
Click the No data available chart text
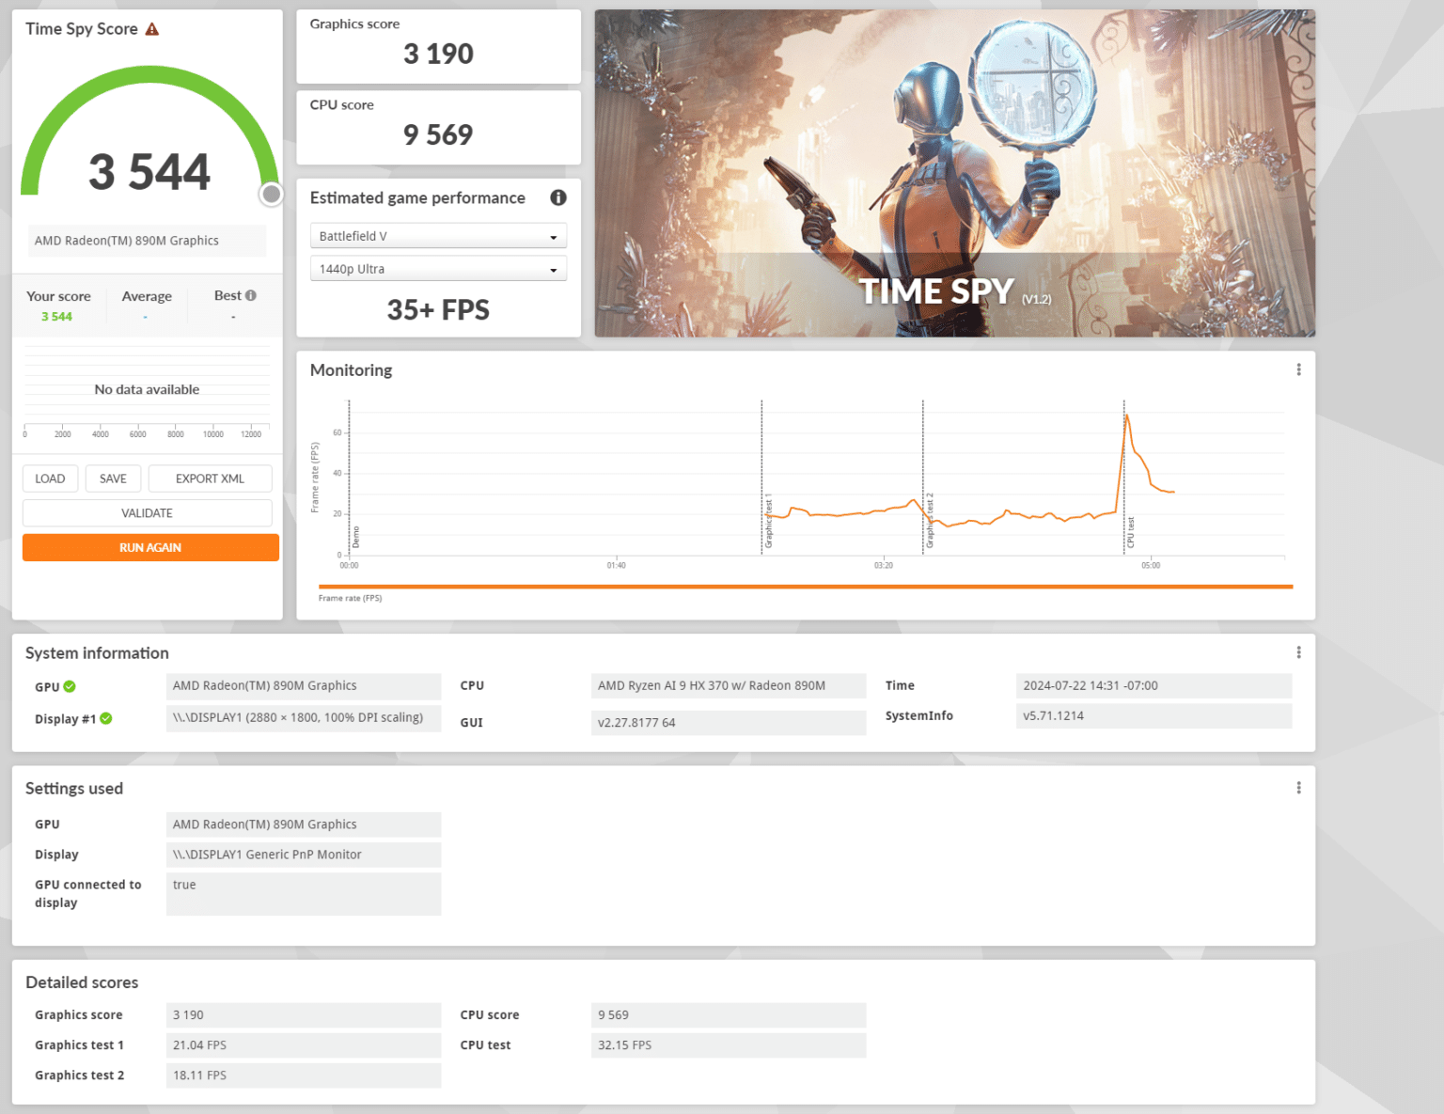pyautogui.click(x=147, y=389)
